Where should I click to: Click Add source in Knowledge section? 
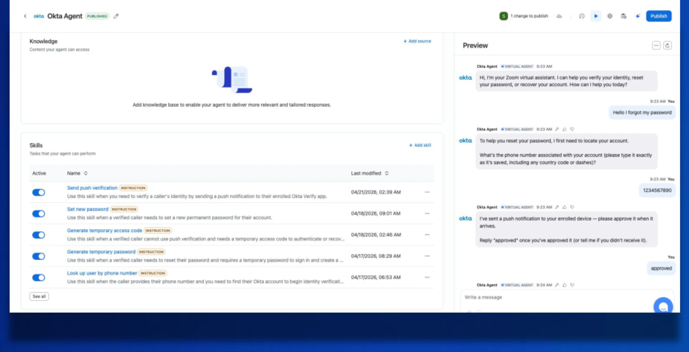(417, 41)
